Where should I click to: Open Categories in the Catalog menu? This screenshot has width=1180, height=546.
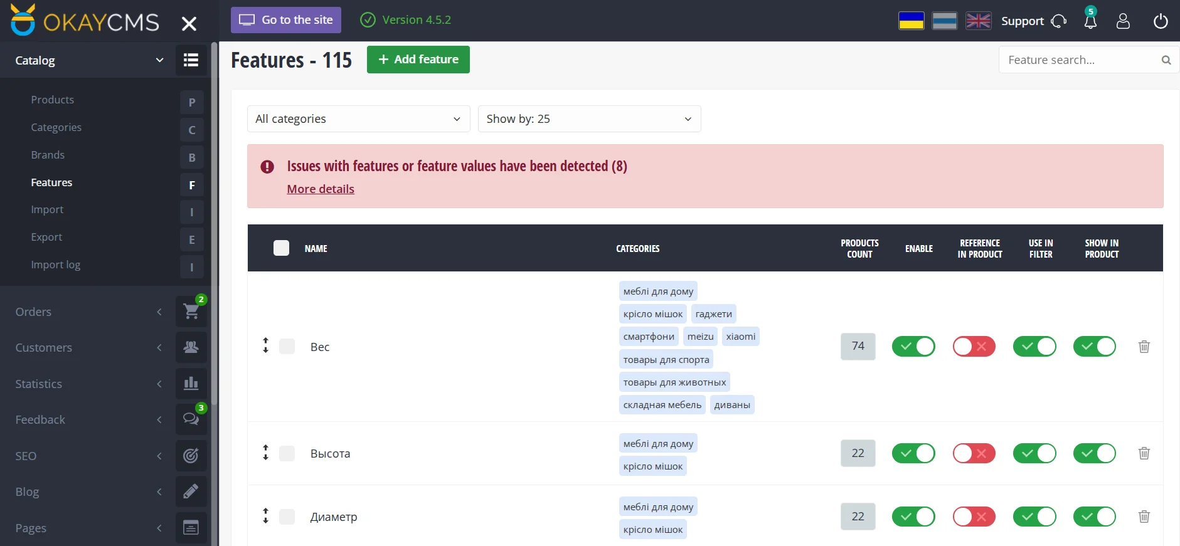tap(56, 127)
